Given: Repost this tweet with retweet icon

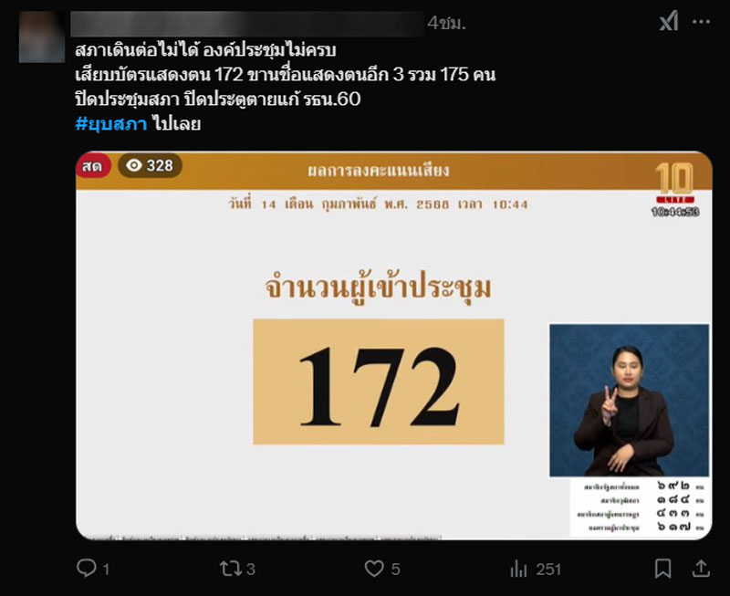Looking at the screenshot, I should [x=230, y=569].
